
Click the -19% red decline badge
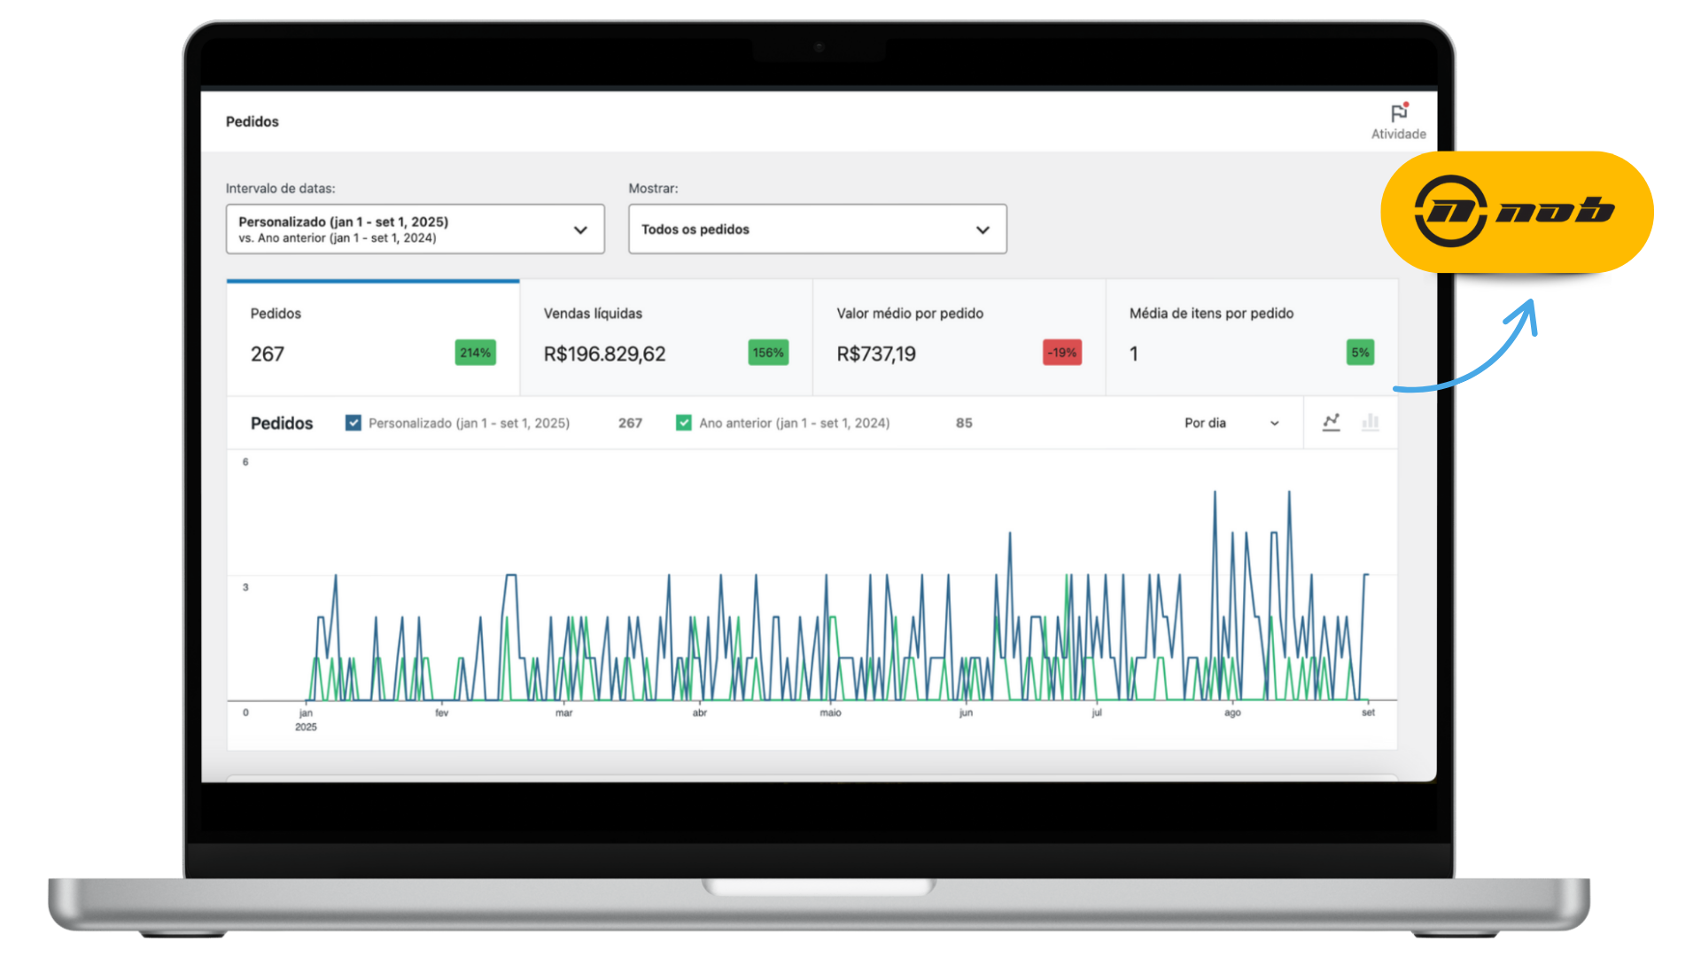pos(1061,353)
